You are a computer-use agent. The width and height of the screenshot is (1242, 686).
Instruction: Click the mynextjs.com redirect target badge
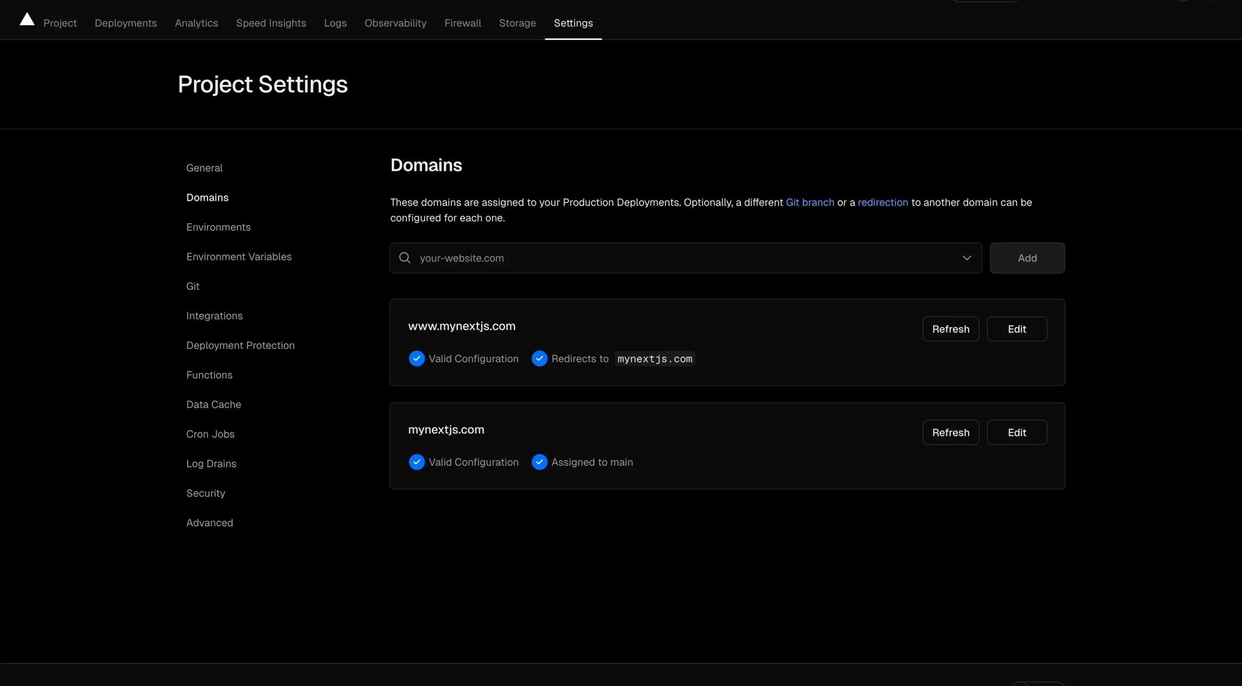tap(654, 359)
